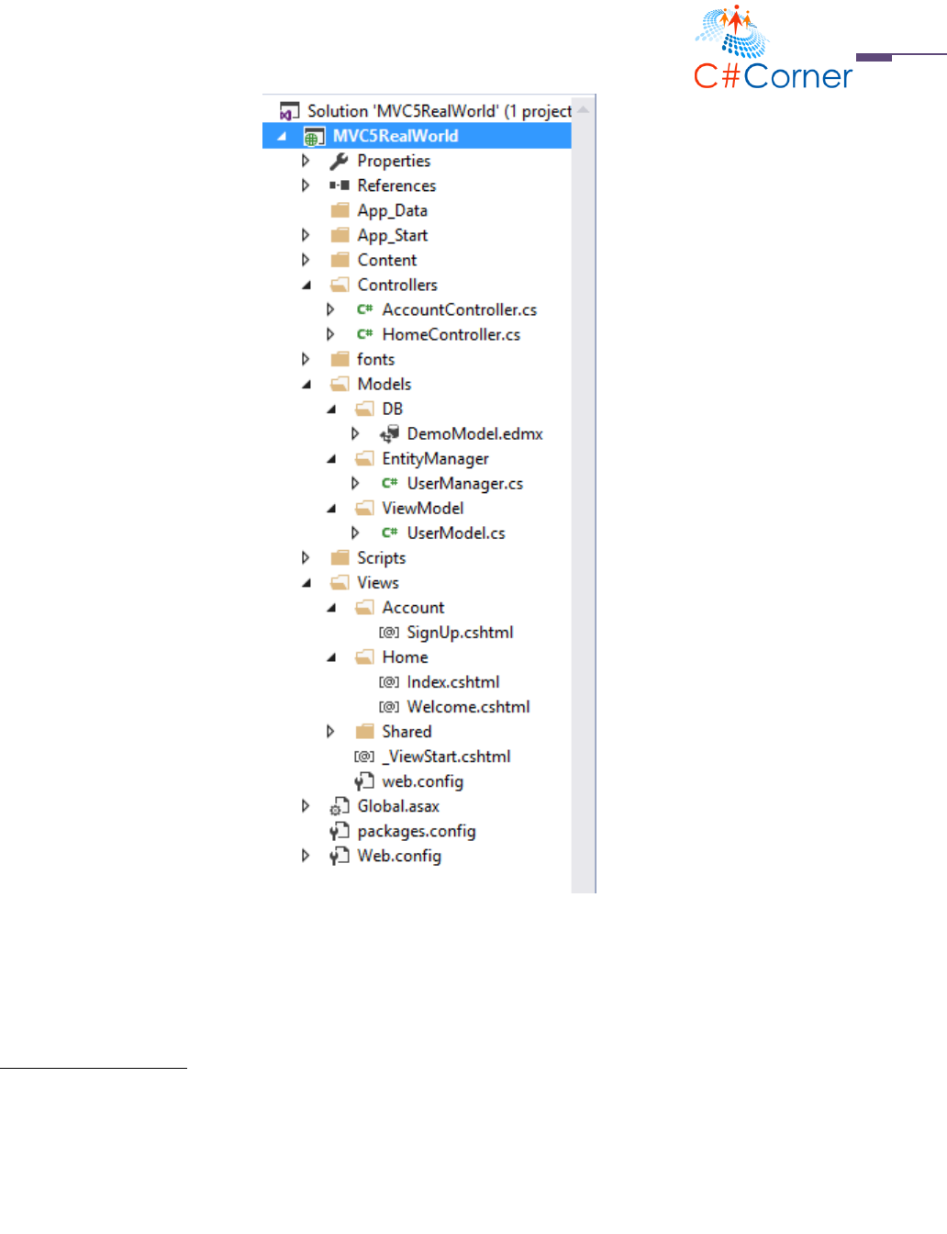Click the Properties wrench icon

pyautogui.click(x=339, y=161)
